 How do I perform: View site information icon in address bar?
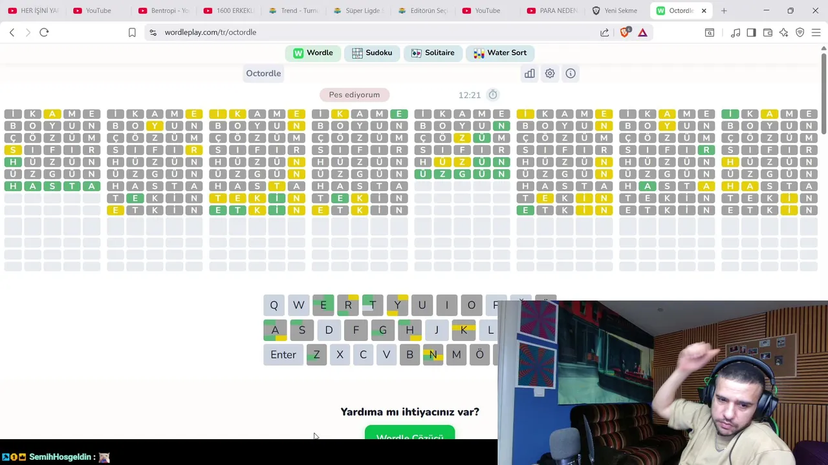tap(153, 32)
